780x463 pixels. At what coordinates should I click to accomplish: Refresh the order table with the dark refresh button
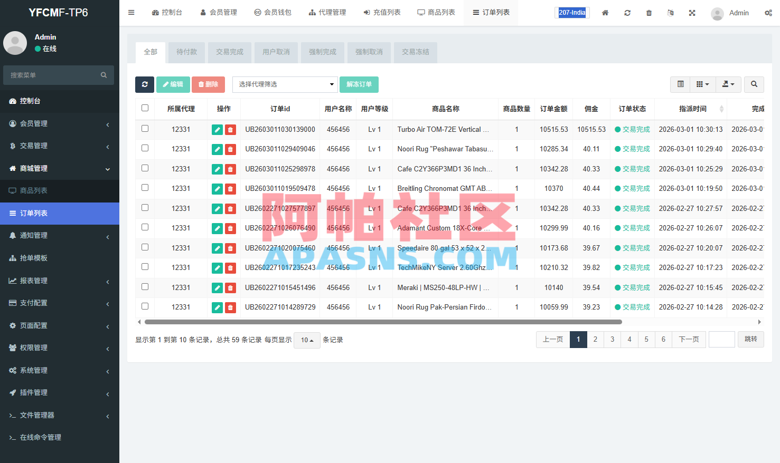click(145, 84)
